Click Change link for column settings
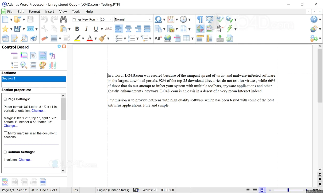The image size is (323, 193). [26, 160]
